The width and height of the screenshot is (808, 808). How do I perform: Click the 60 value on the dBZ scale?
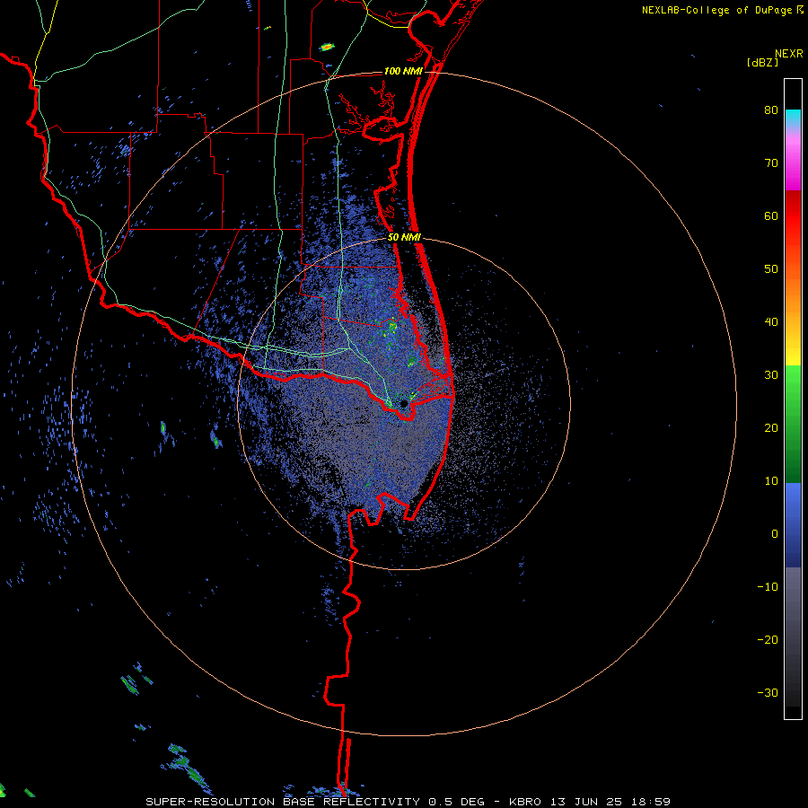coord(771,215)
